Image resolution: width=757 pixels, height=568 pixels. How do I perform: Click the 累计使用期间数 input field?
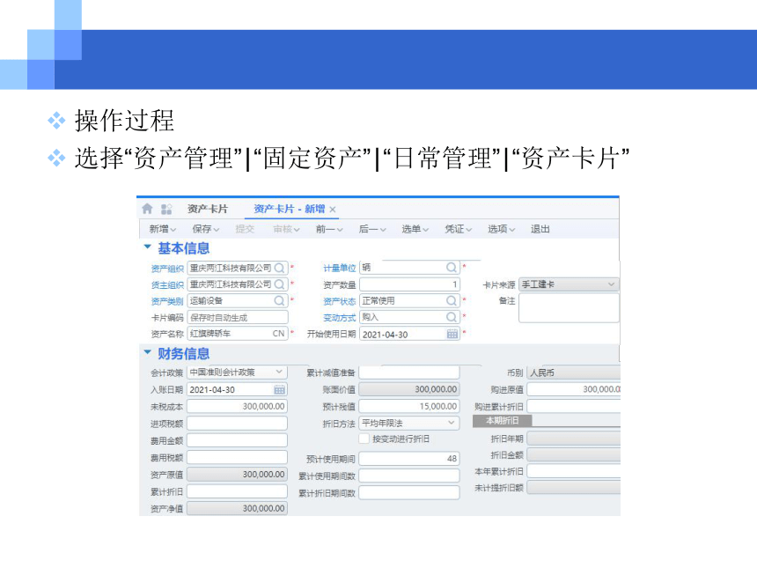click(409, 476)
